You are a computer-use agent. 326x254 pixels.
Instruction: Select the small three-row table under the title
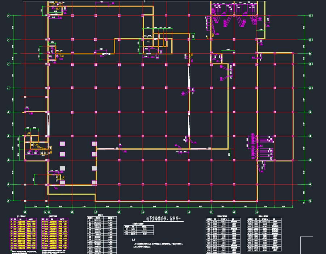point(139,230)
